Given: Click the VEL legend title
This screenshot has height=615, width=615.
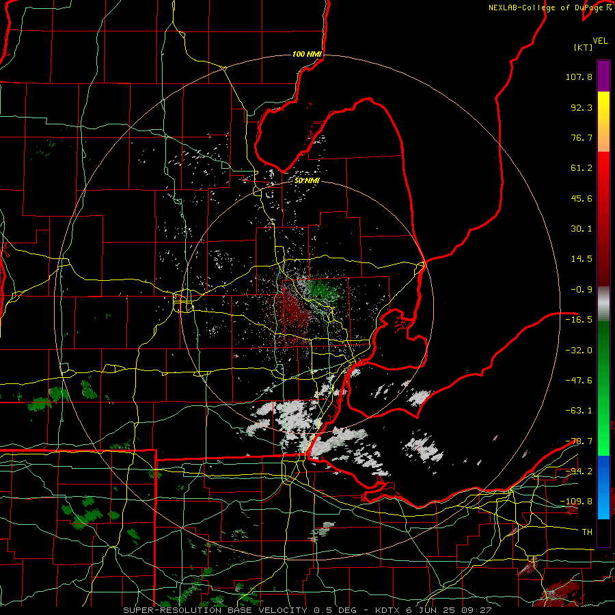Looking at the screenshot, I should (x=600, y=41).
